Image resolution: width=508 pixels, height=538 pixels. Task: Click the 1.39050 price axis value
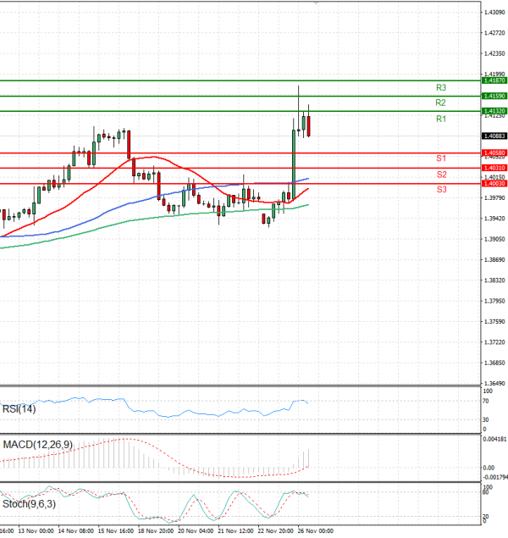(x=494, y=239)
